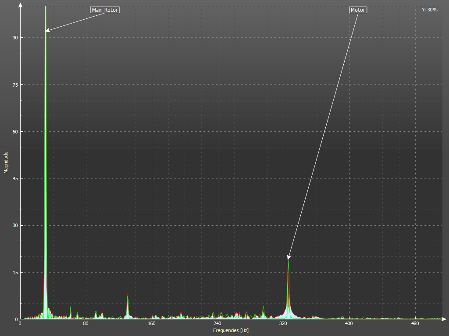
Task: Click the arrowhead pointing at Motor peak
Action: click(x=289, y=258)
